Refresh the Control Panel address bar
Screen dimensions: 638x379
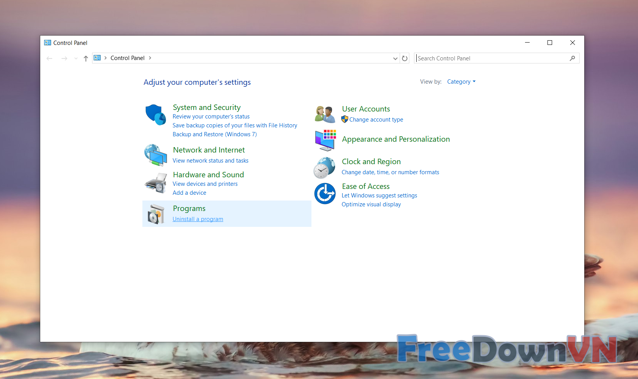pos(405,58)
